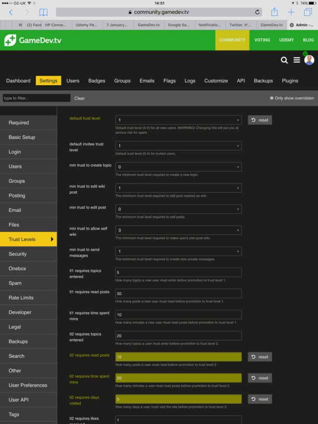The height and width of the screenshot is (424, 318).
Task: Open Badges admin tab
Action: pyautogui.click(x=97, y=81)
